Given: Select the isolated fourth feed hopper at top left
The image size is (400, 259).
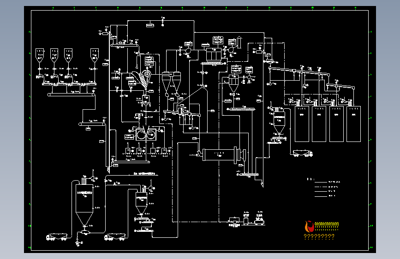Looking at the screenshot, I should (x=95, y=55).
